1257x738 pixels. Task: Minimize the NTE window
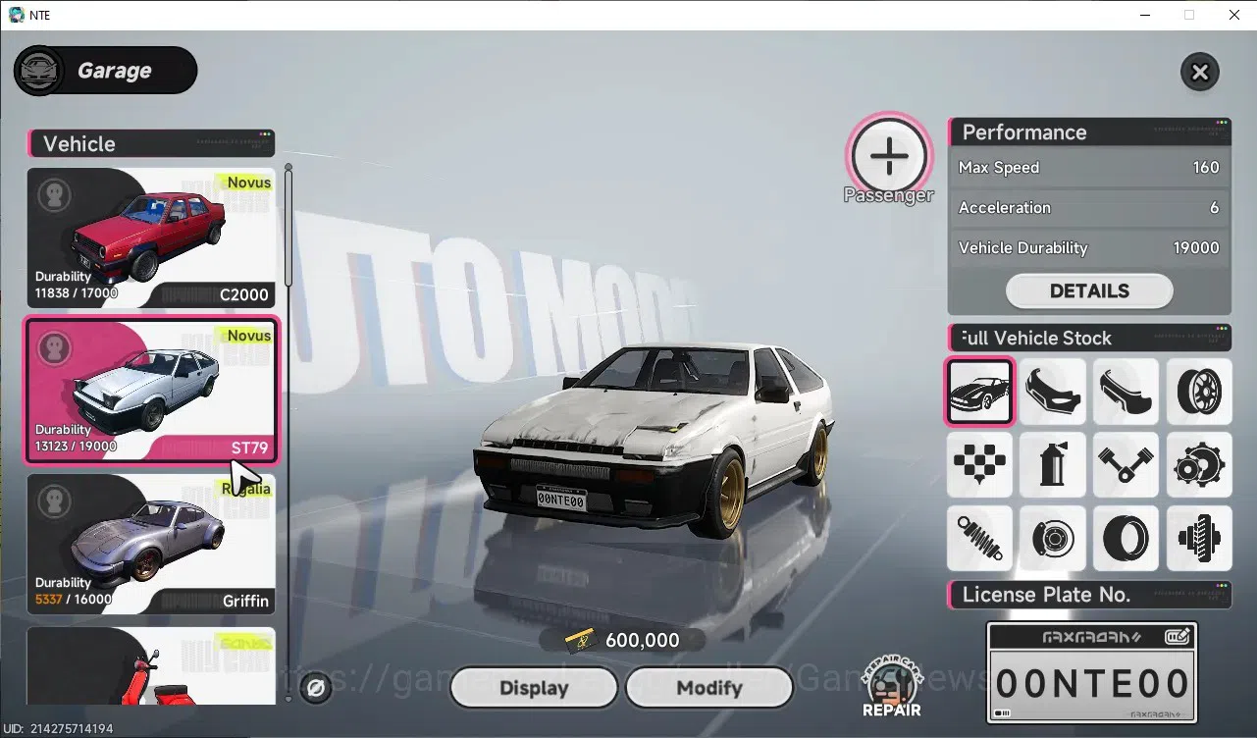[1144, 15]
